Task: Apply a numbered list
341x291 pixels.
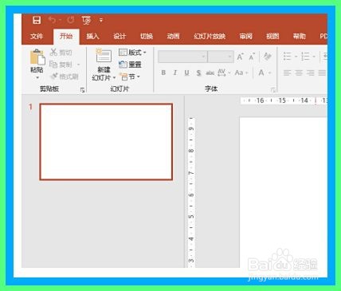Action: click(x=305, y=57)
